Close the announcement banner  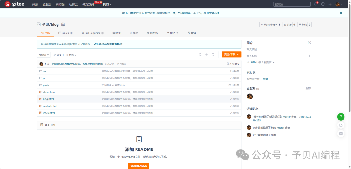coord(341,13)
